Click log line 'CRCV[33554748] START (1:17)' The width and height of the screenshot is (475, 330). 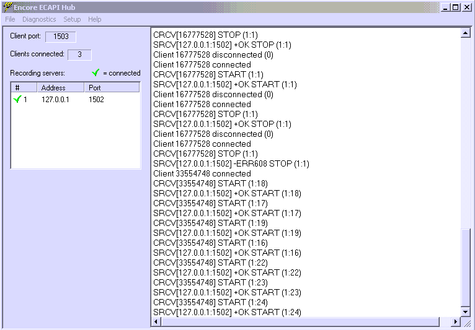[210, 203]
